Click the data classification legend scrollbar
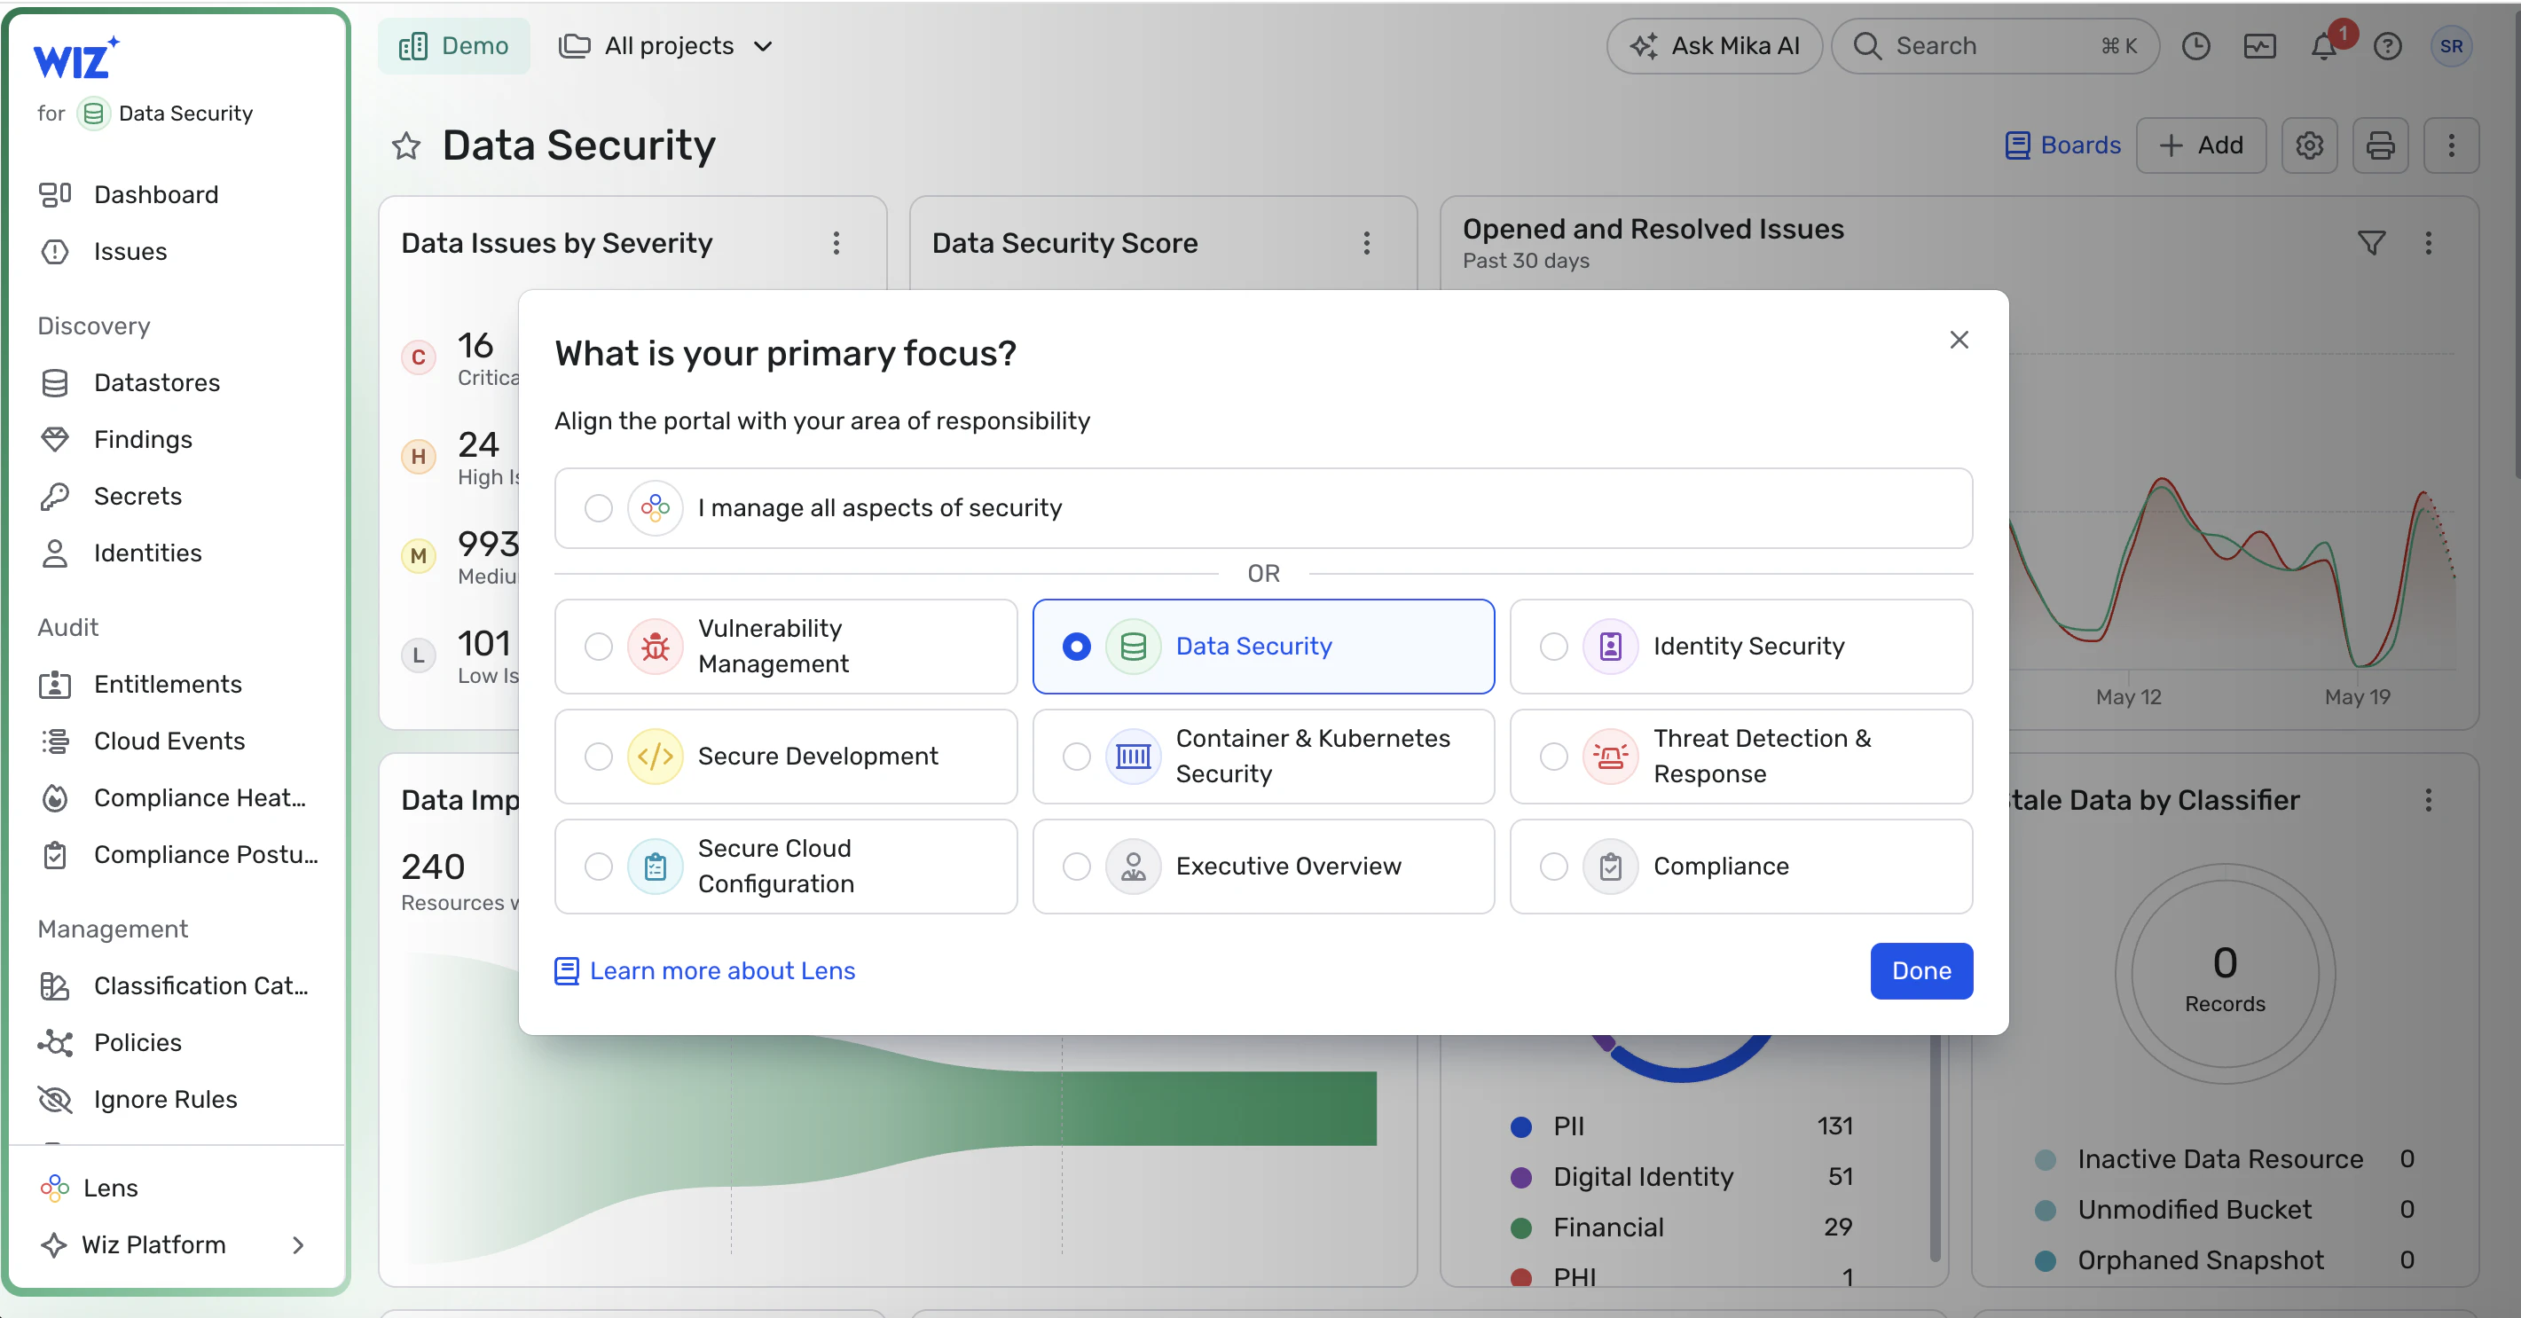 pos(1935,1149)
